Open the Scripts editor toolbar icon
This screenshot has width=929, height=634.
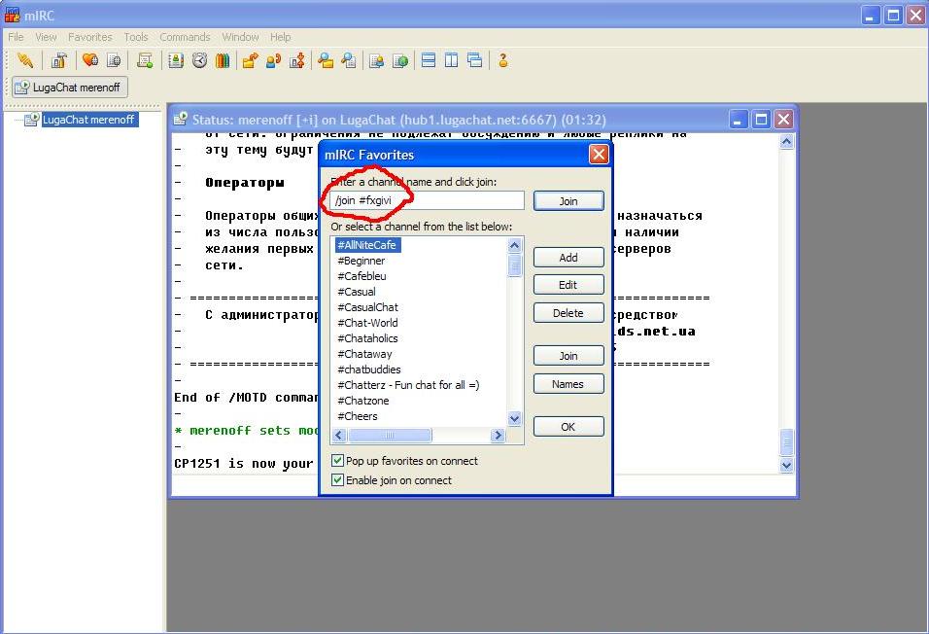[145, 60]
